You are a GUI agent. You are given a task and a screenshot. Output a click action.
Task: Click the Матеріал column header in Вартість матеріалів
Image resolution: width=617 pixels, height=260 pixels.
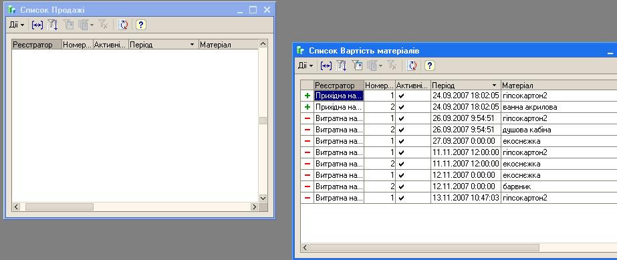(559, 86)
